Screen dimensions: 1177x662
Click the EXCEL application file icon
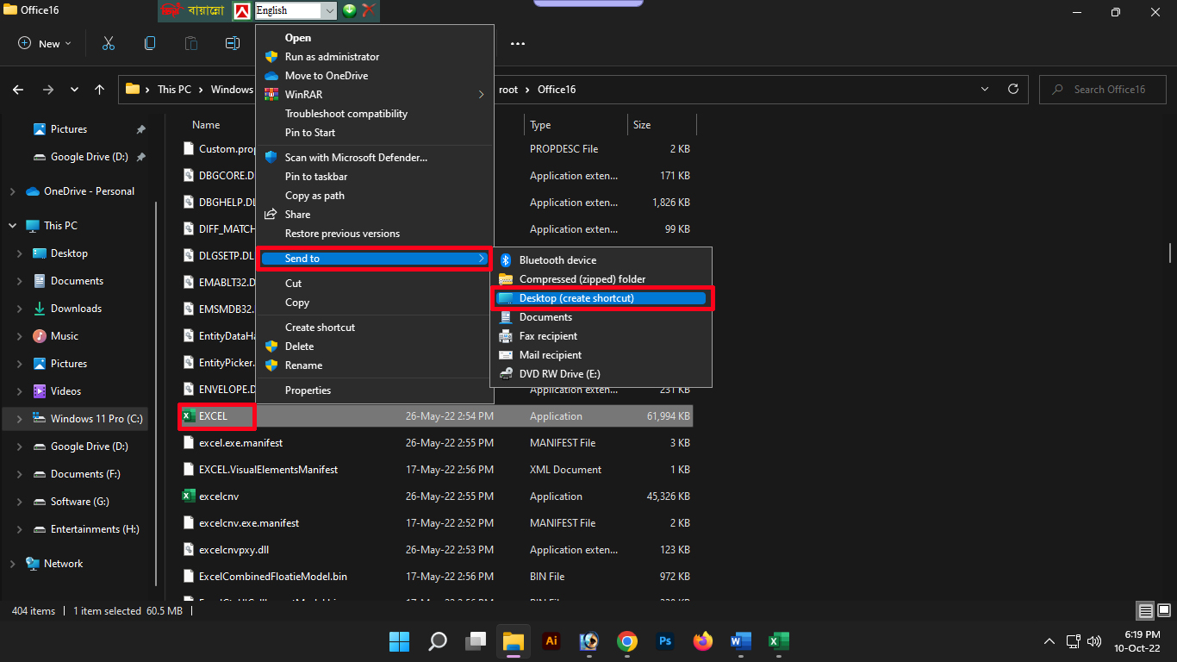tap(189, 416)
